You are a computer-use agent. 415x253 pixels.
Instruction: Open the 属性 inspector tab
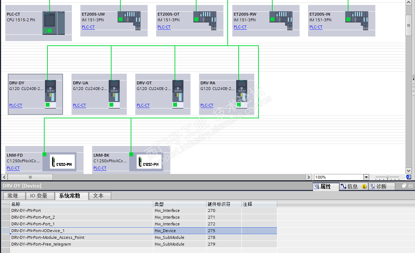pos(325,186)
